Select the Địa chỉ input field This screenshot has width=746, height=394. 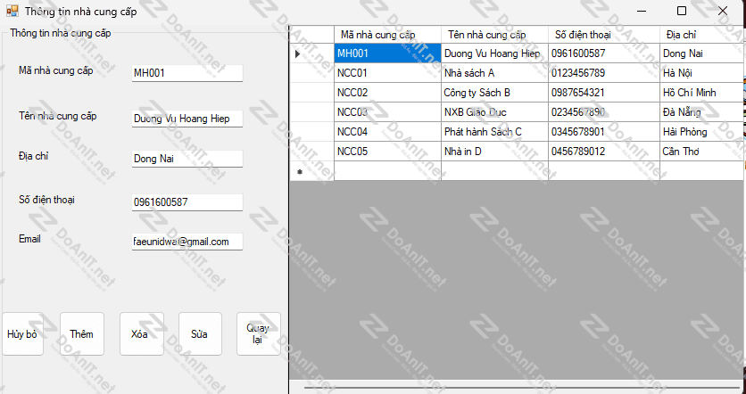pyautogui.click(x=186, y=159)
